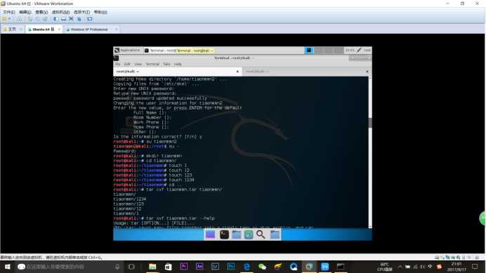Viewport: 486px width, 273px height.
Task: Open VMware 虚拟机 menu
Action: point(60,12)
